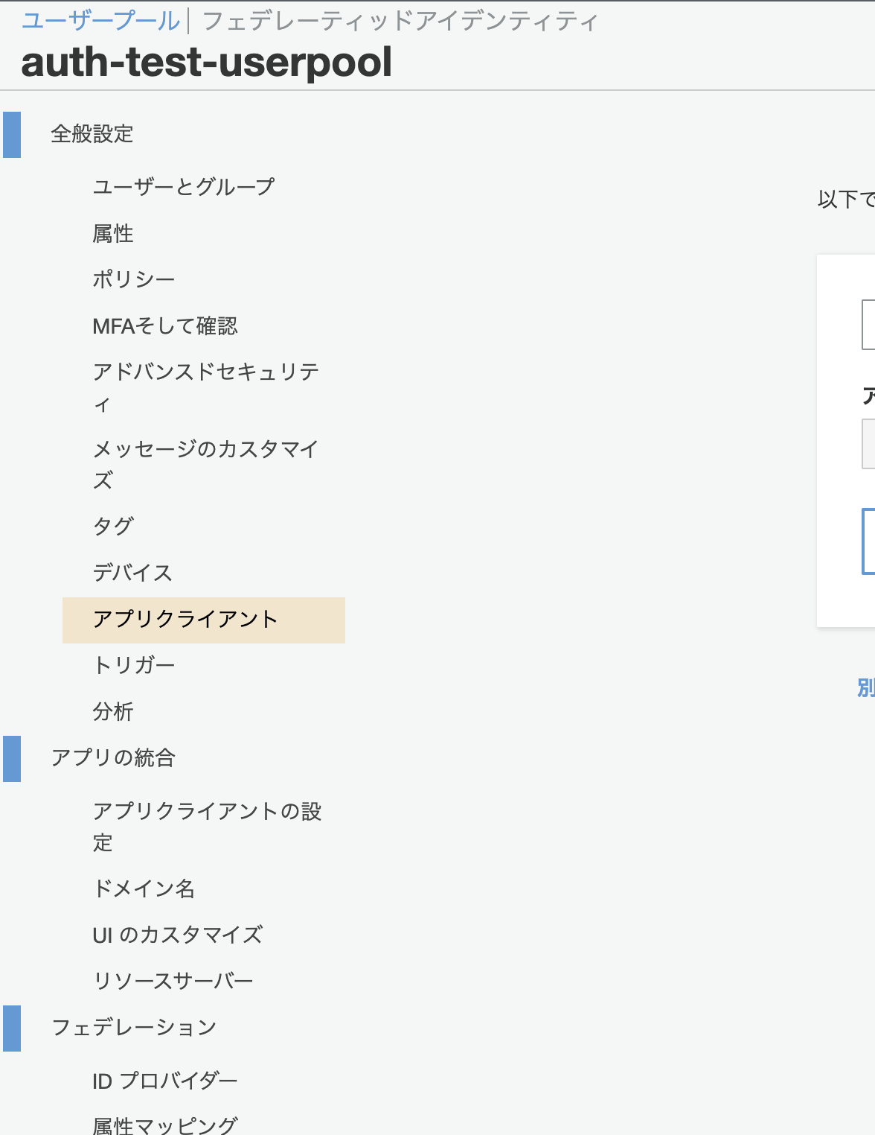Select ドメイン名 under アプリの統合

[x=147, y=888]
